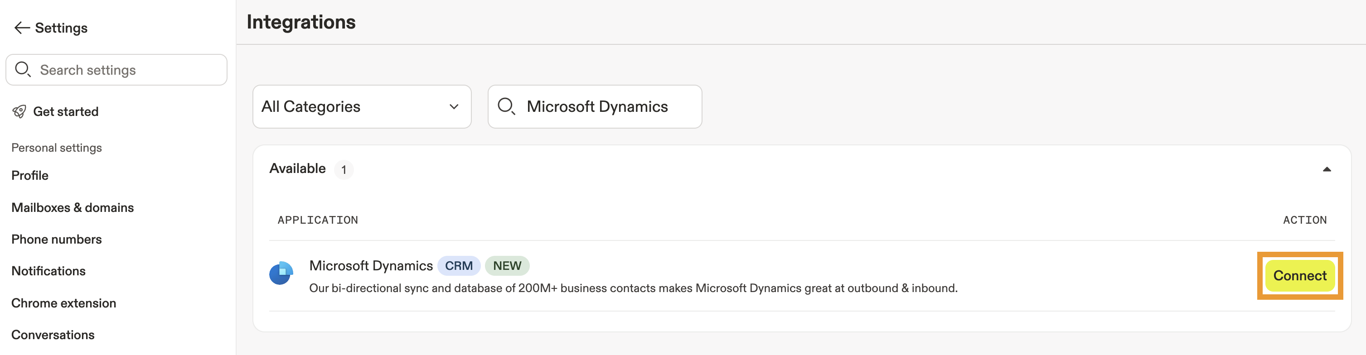Click the Search settings magnifier icon
Image resolution: width=1366 pixels, height=355 pixels.
pos(23,69)
